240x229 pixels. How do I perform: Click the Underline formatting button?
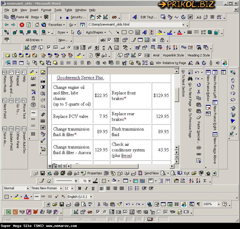(93, 188)
